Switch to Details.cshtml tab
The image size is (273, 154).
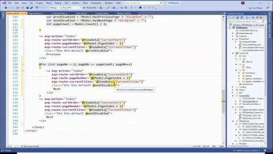tap(124, 13)
